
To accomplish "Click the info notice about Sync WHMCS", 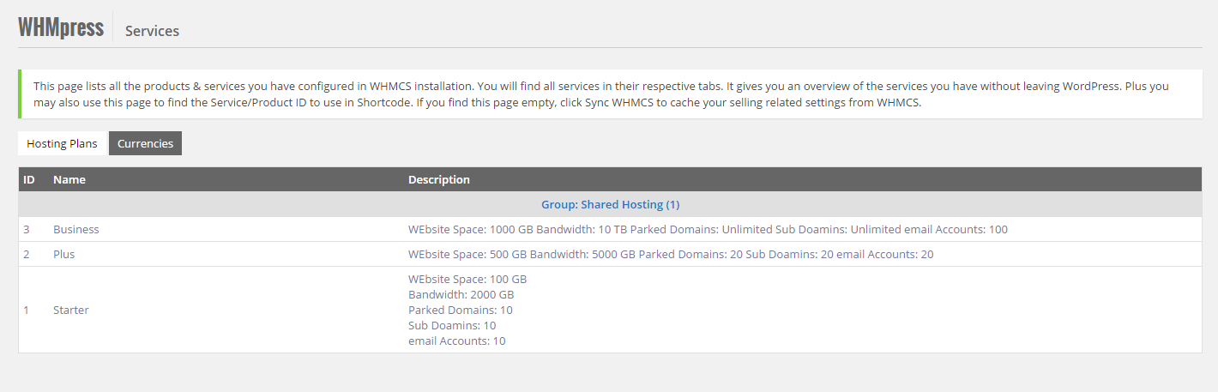I will pyautogui.click(x=600, y=94).
